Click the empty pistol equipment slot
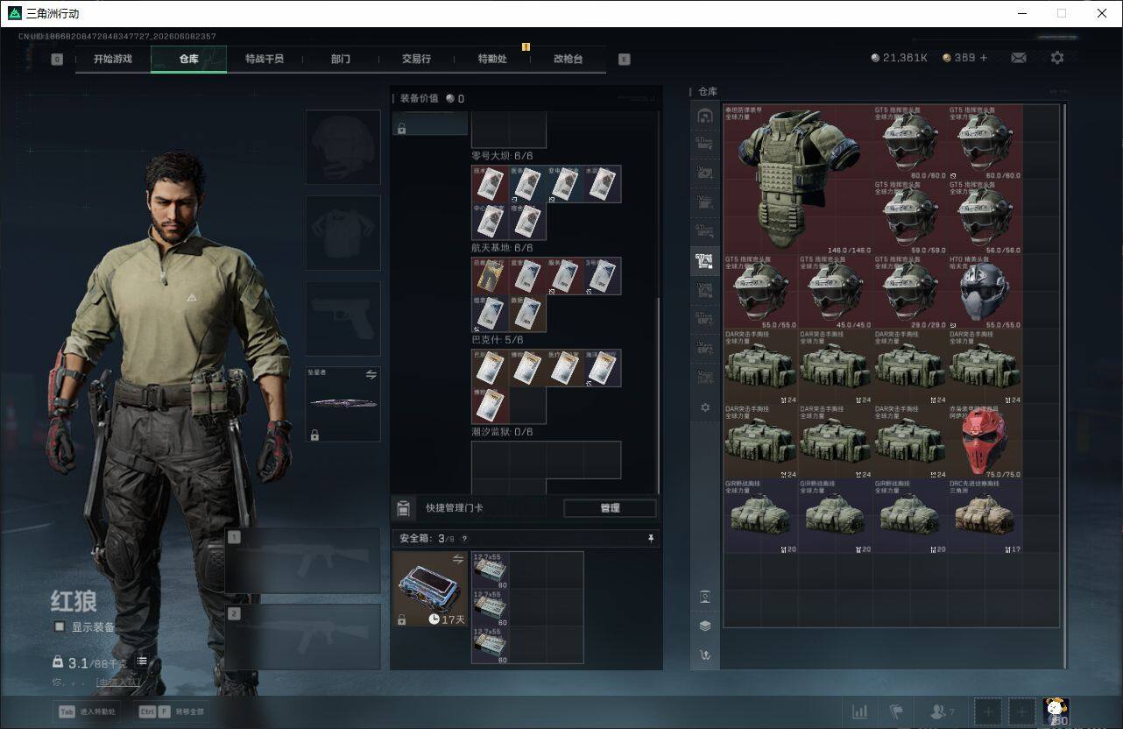The width and height of the screenshot is (1123, 729). pos(343,319)
